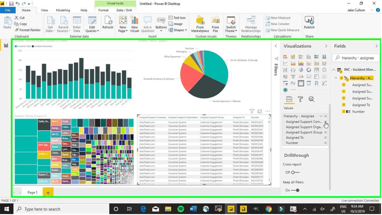Open the Format tab under Visual tools
The height and width of the screenshot is (215, 382).
tap(103, 10)
